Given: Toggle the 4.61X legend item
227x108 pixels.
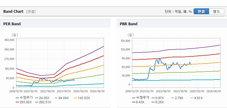Looking at the screenshot, I should [x=197, y=98].
